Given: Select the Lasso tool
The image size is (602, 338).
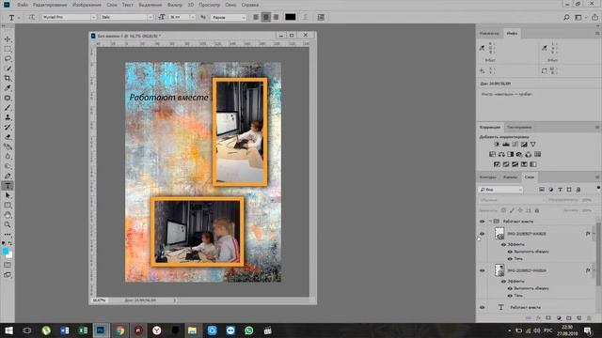Looking at the screenshot, I should point(8,58).
